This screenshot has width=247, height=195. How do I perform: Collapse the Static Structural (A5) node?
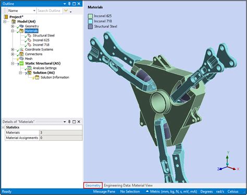pyautogui.click(x=13, y=64)
